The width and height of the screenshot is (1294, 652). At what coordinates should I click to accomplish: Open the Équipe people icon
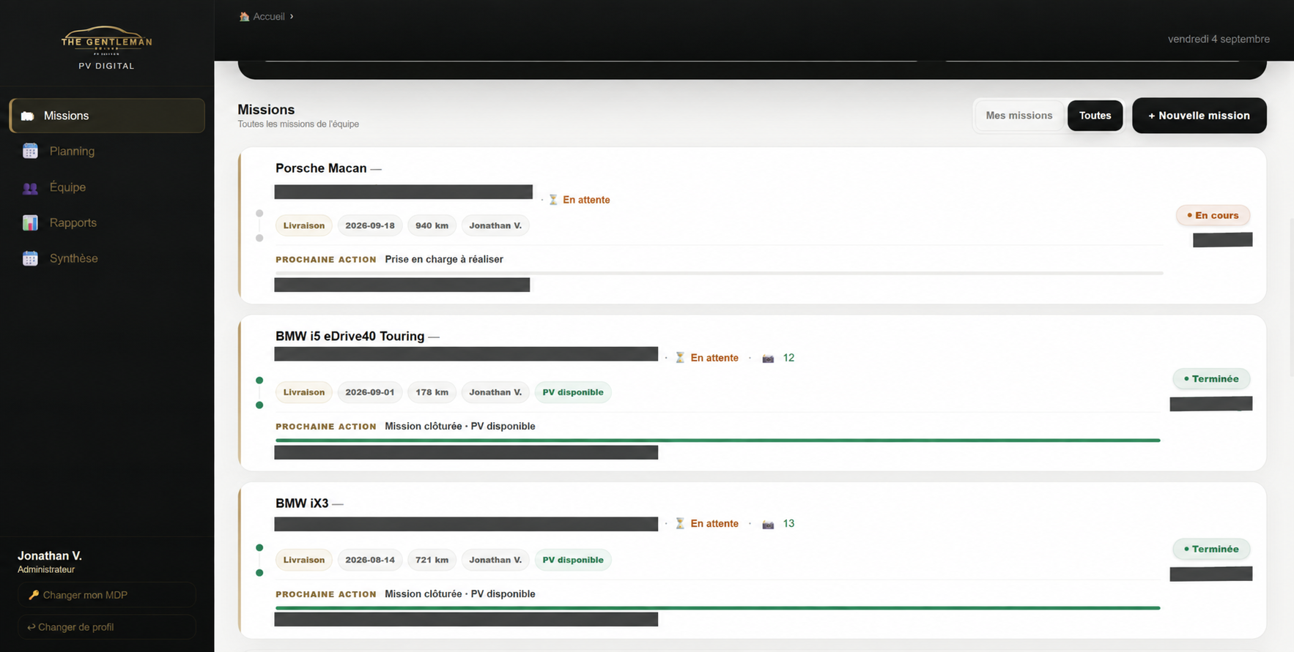point(30,187)
